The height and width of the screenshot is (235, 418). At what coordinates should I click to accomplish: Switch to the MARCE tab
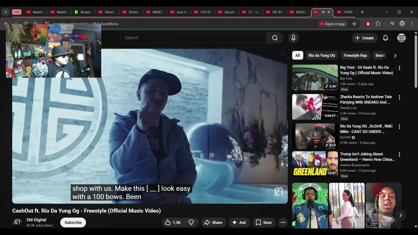155,12
